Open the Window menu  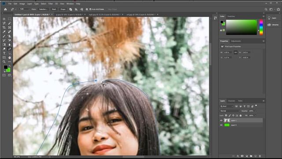click(x=70, y=4)
